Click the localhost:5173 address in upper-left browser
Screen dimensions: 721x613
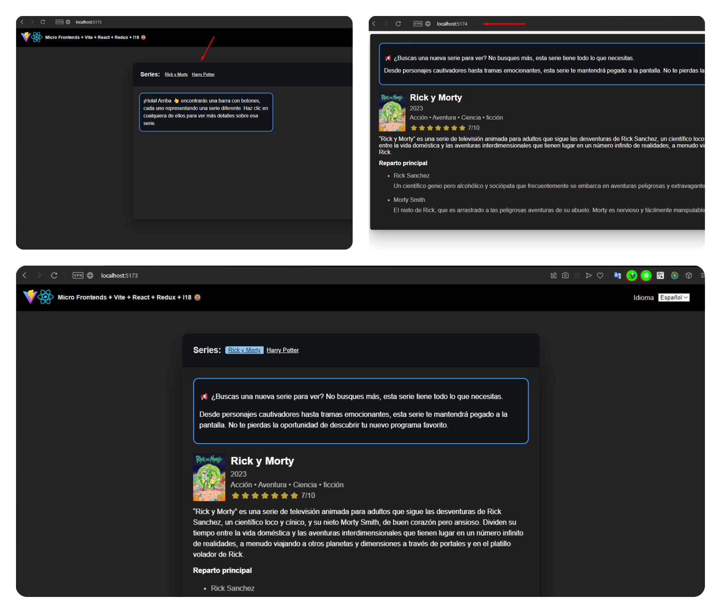pos(89,22)
